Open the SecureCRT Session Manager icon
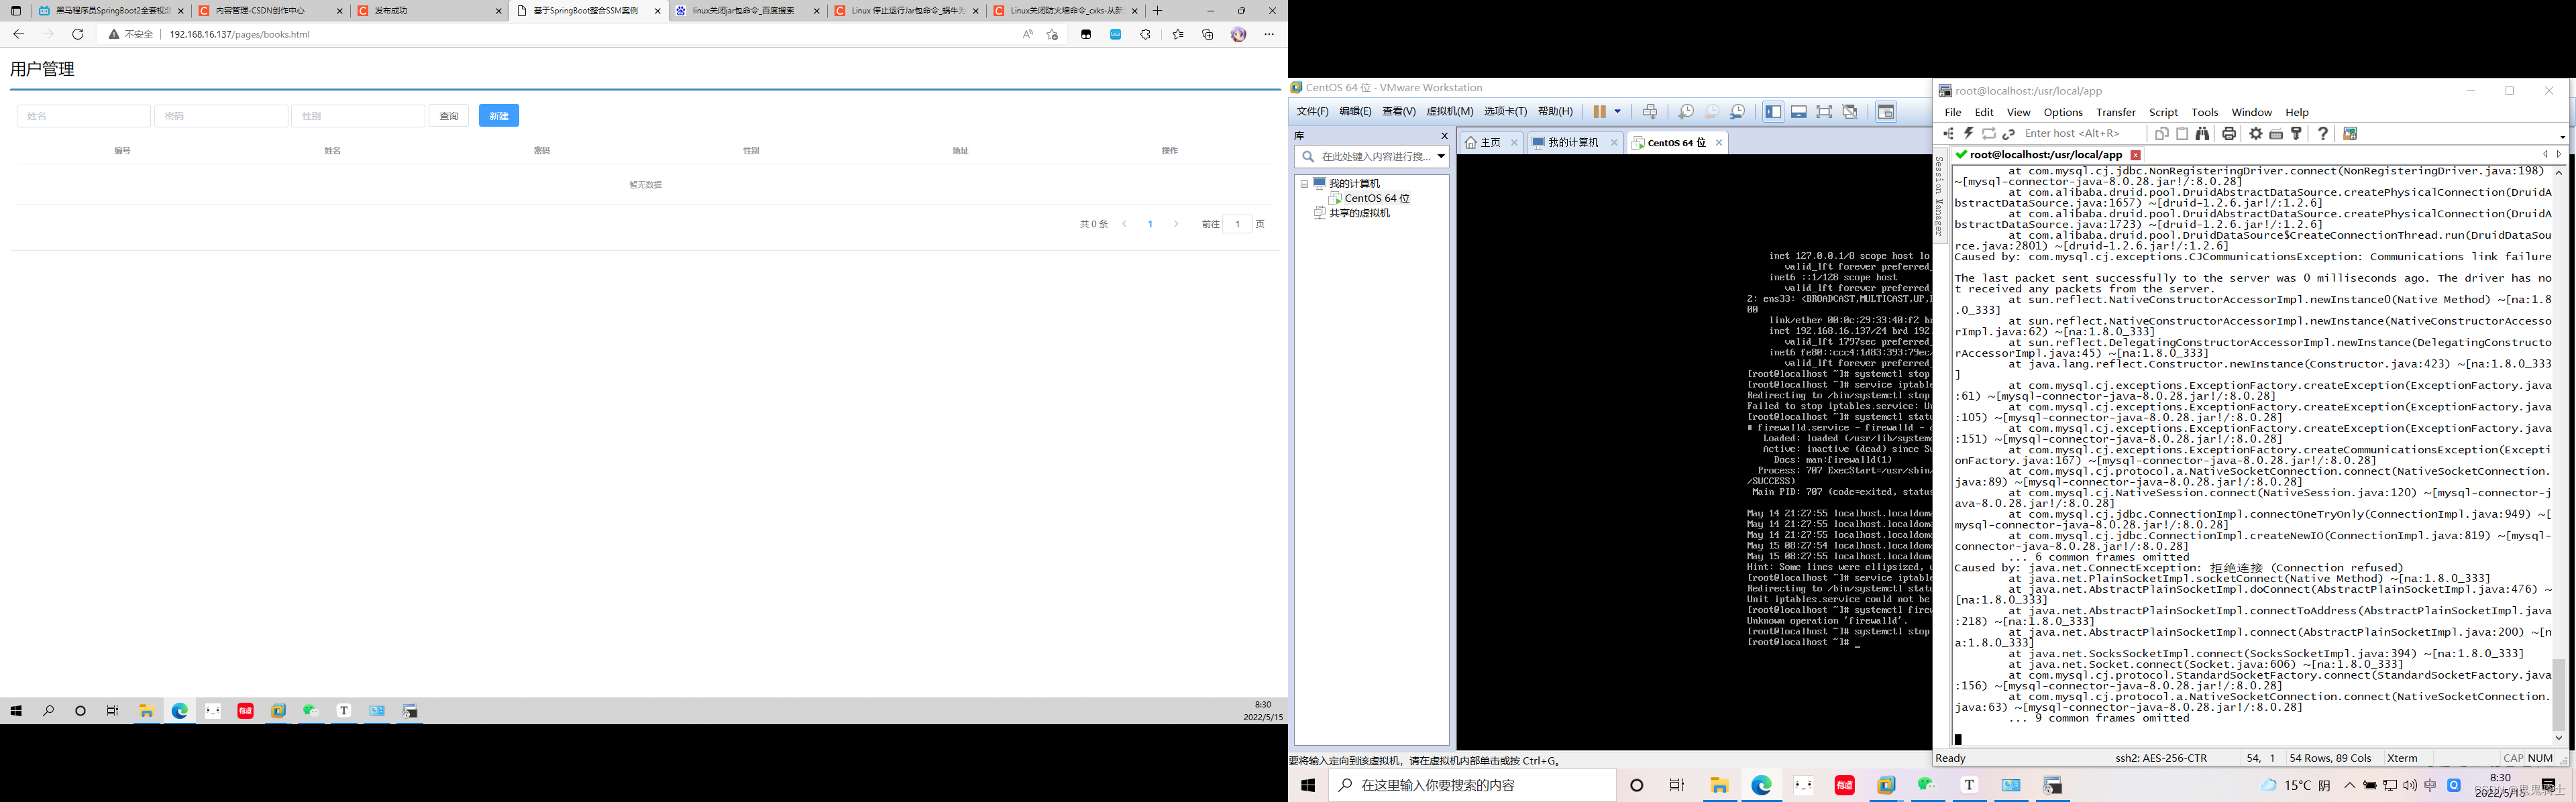2576x802 pixels. coord(1947,134)
